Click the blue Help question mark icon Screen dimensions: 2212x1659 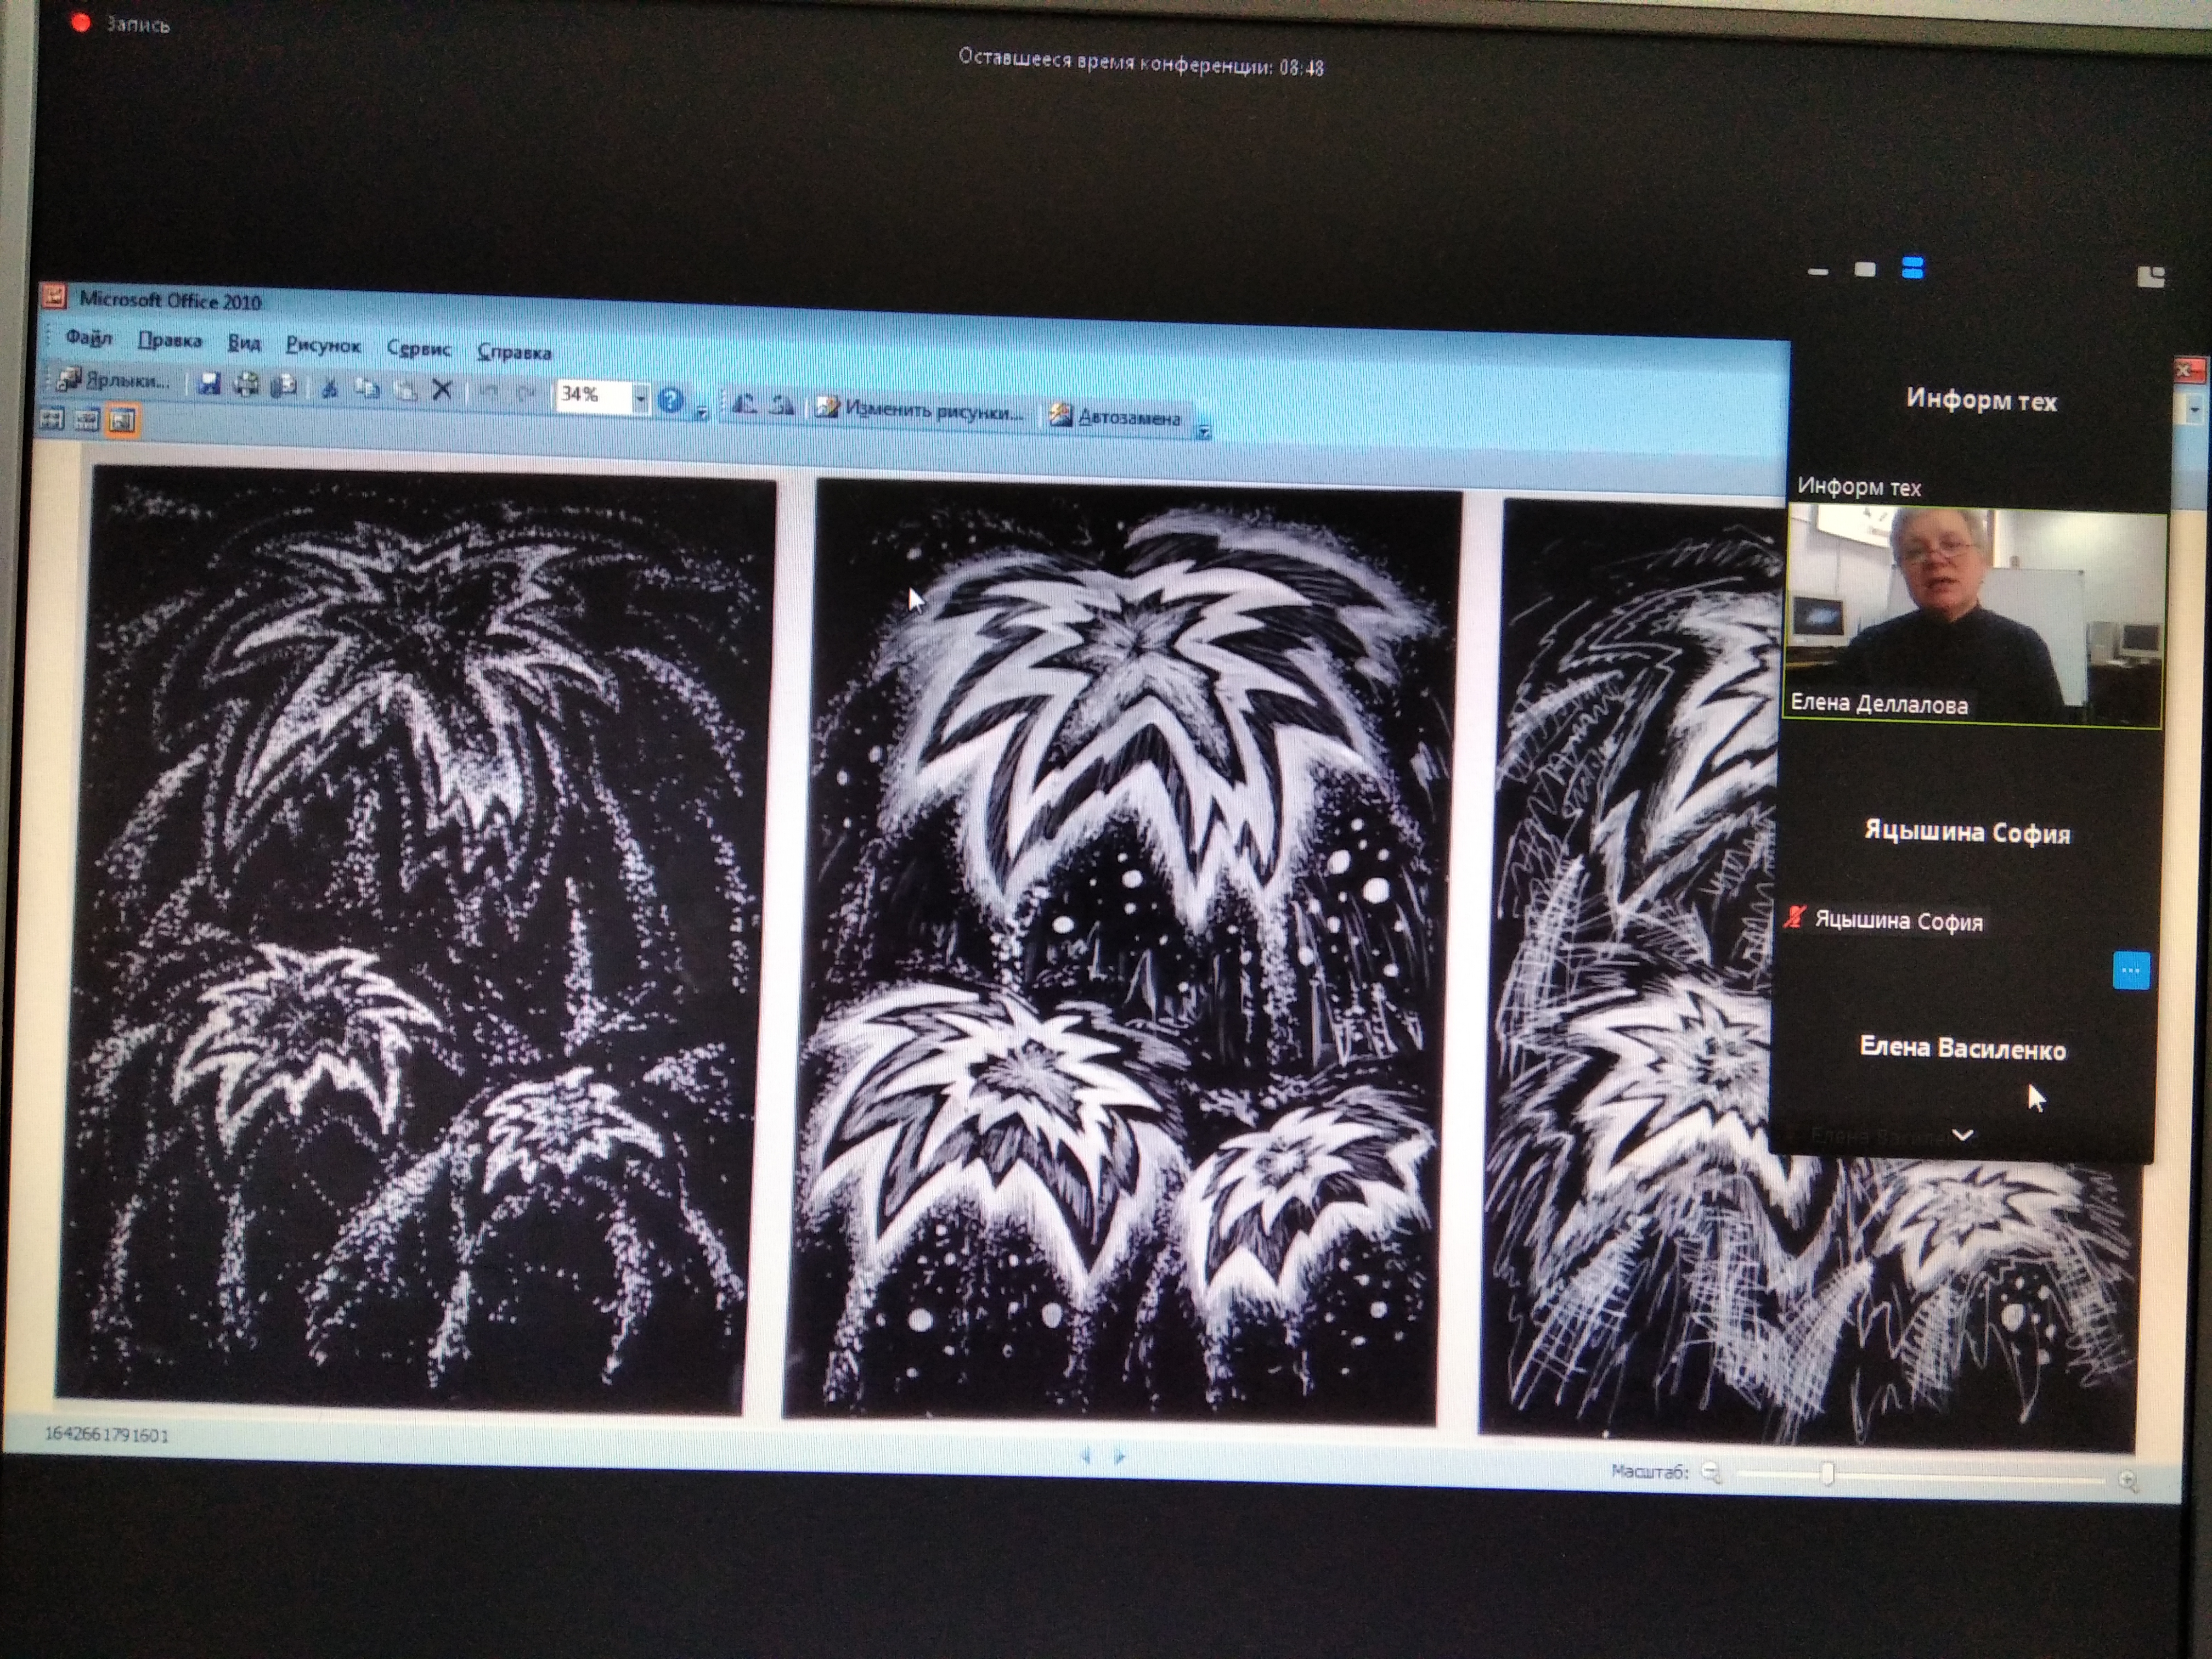coord(671,400)
